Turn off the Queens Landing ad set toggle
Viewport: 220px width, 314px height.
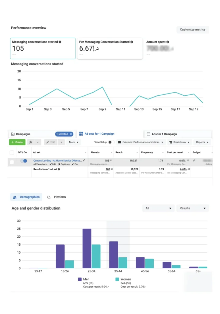click(x=24, y=161)
